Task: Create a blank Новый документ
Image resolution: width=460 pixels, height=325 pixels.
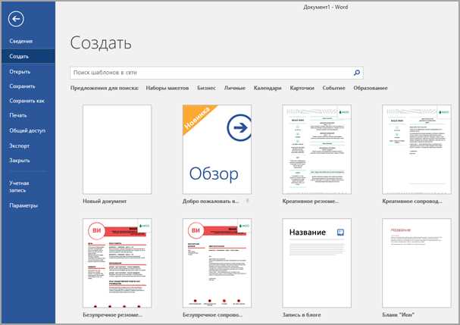Action: coord(116,149)
